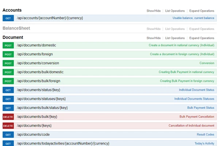Image resolution: width=219 pixels, height=146 pixels.
Task: Open /api/documents/{keys} endpoint path
Action: (x=34, y=126)
